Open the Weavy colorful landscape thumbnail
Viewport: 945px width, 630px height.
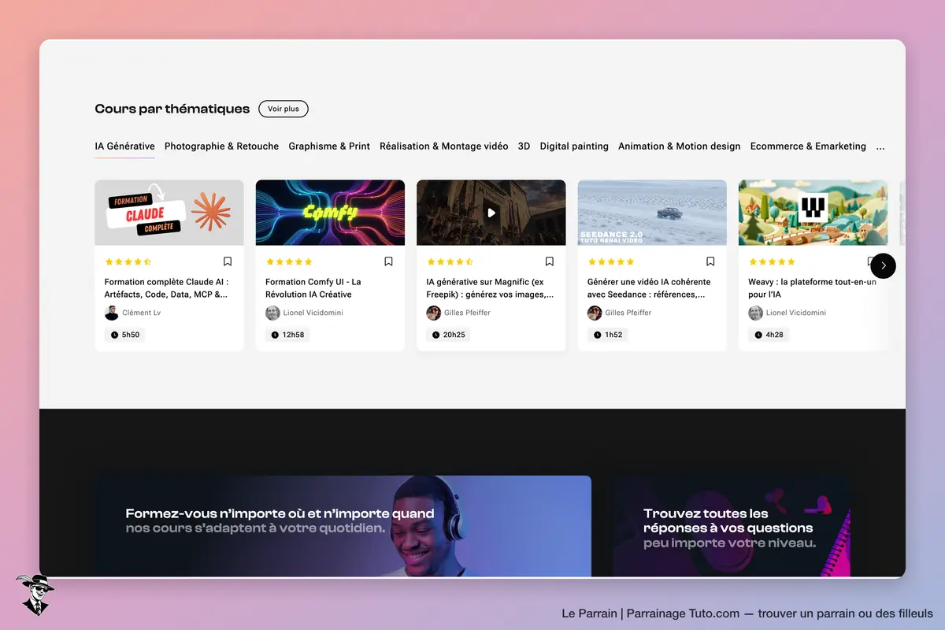[x=813, y=213]
